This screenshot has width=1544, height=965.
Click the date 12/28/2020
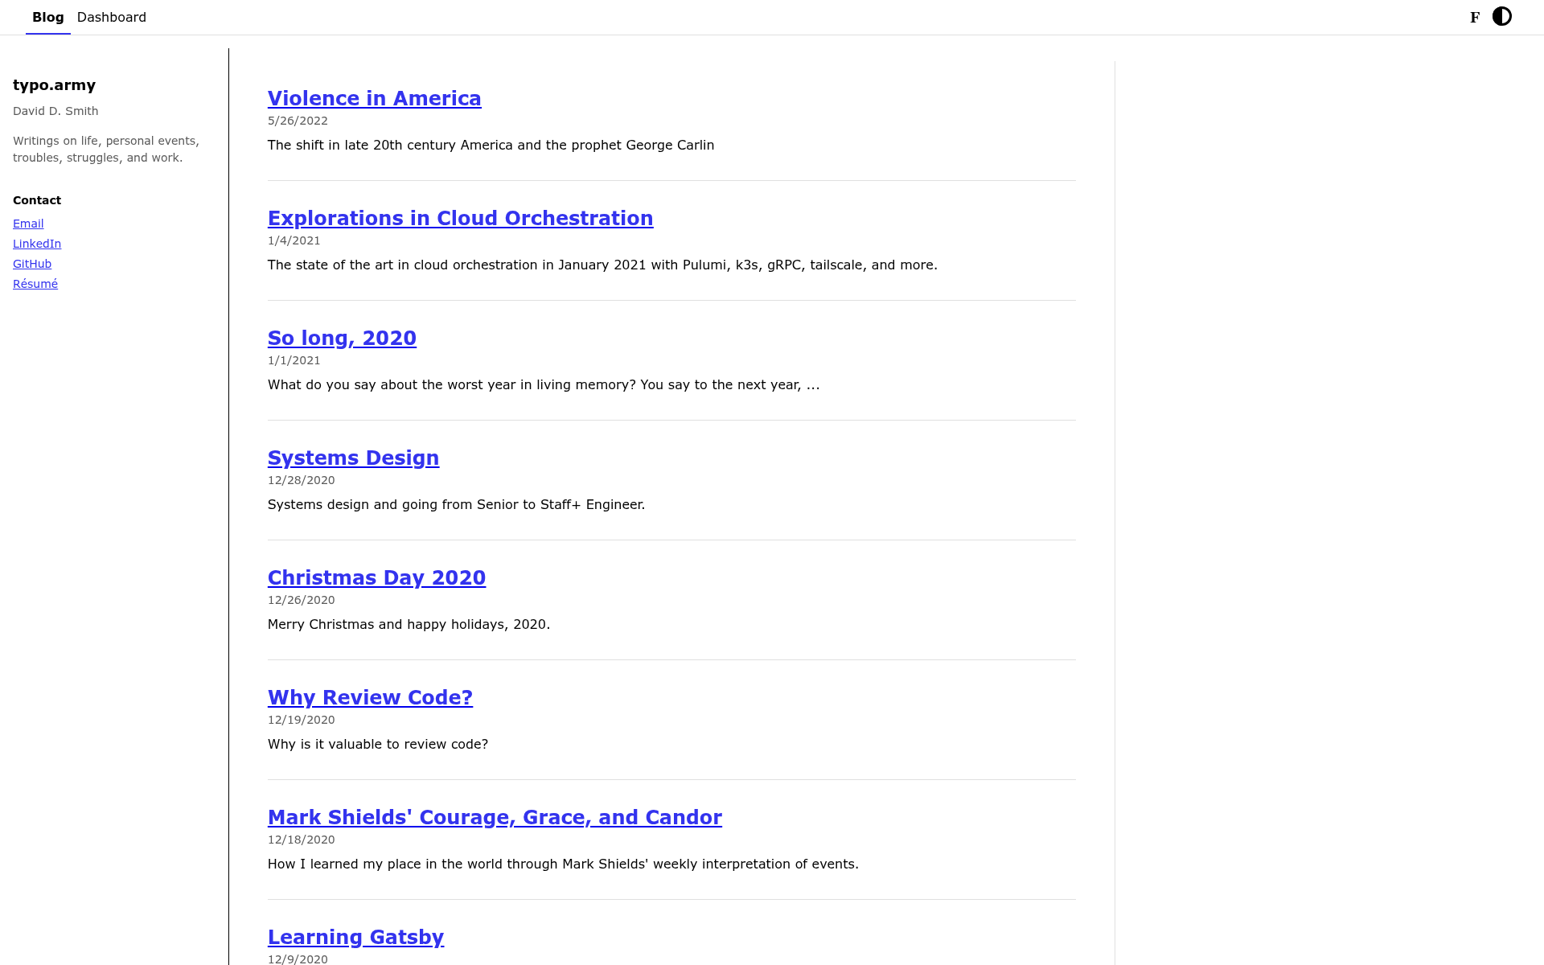point(302,480)
